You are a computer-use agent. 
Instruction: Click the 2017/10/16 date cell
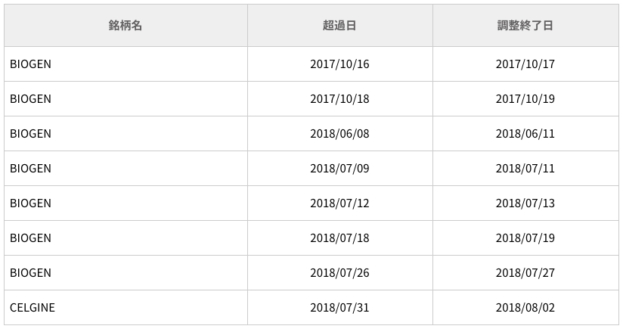339,64
